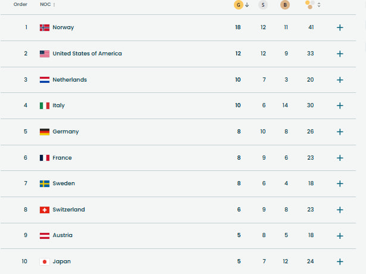Expand France medal breakdown

[x=340, y=158]
